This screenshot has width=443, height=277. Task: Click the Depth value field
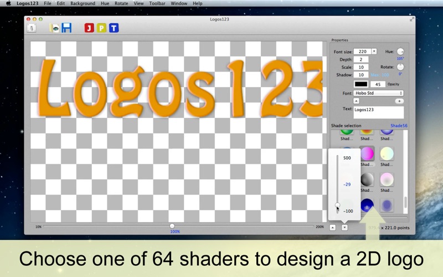(x=361, y=59)
